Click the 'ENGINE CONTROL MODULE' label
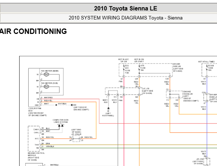The image size is (217, 166). pos(36,154)
